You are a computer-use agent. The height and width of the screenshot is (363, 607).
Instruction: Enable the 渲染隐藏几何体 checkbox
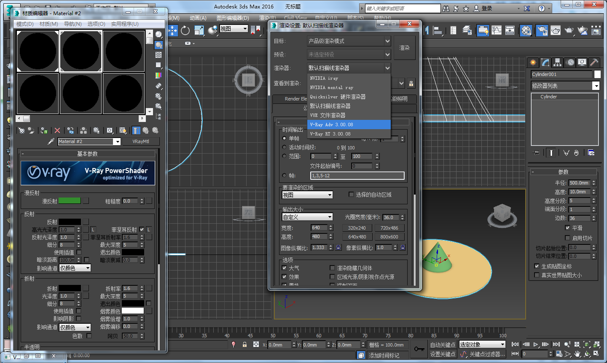[332, 268]
